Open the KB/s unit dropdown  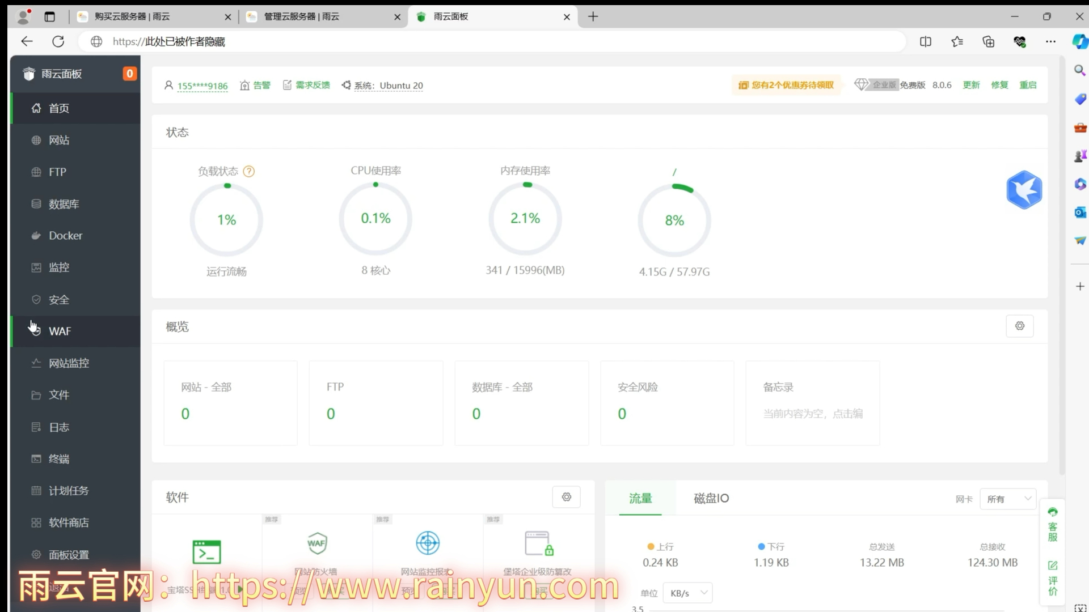687,593
